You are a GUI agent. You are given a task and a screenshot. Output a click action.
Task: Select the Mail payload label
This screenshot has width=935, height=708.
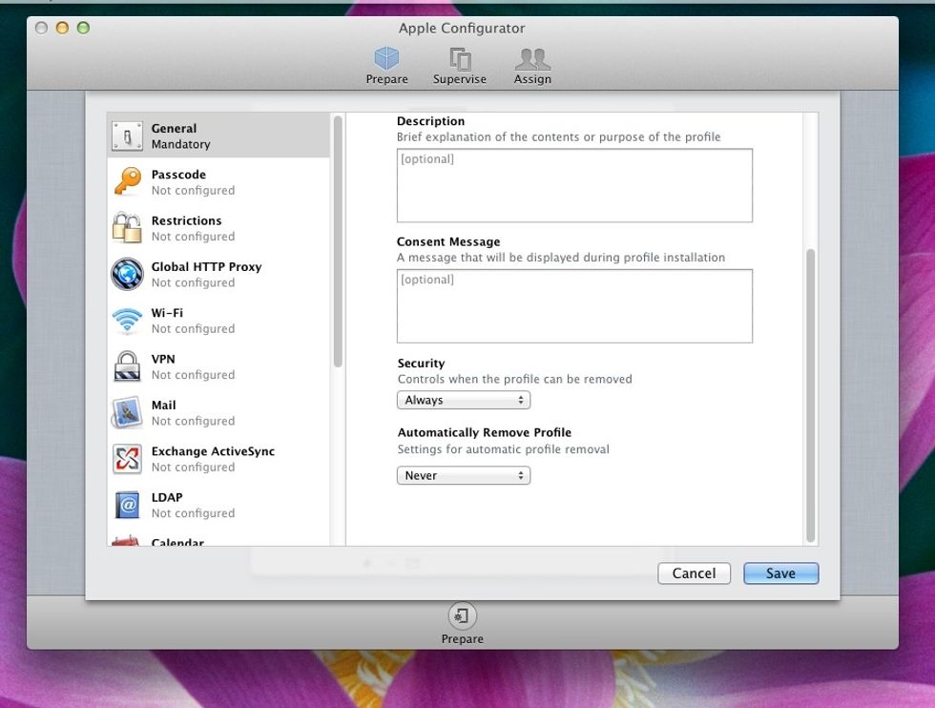[x=163, y=405]
